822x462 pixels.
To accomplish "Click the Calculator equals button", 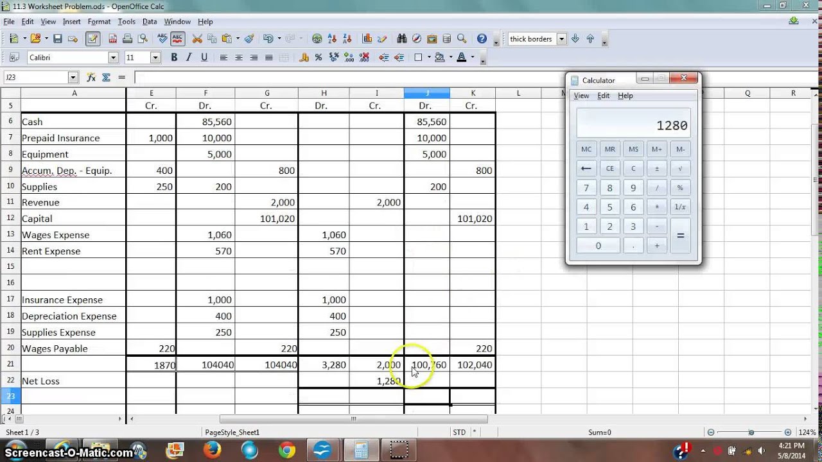I will point(680,236).
